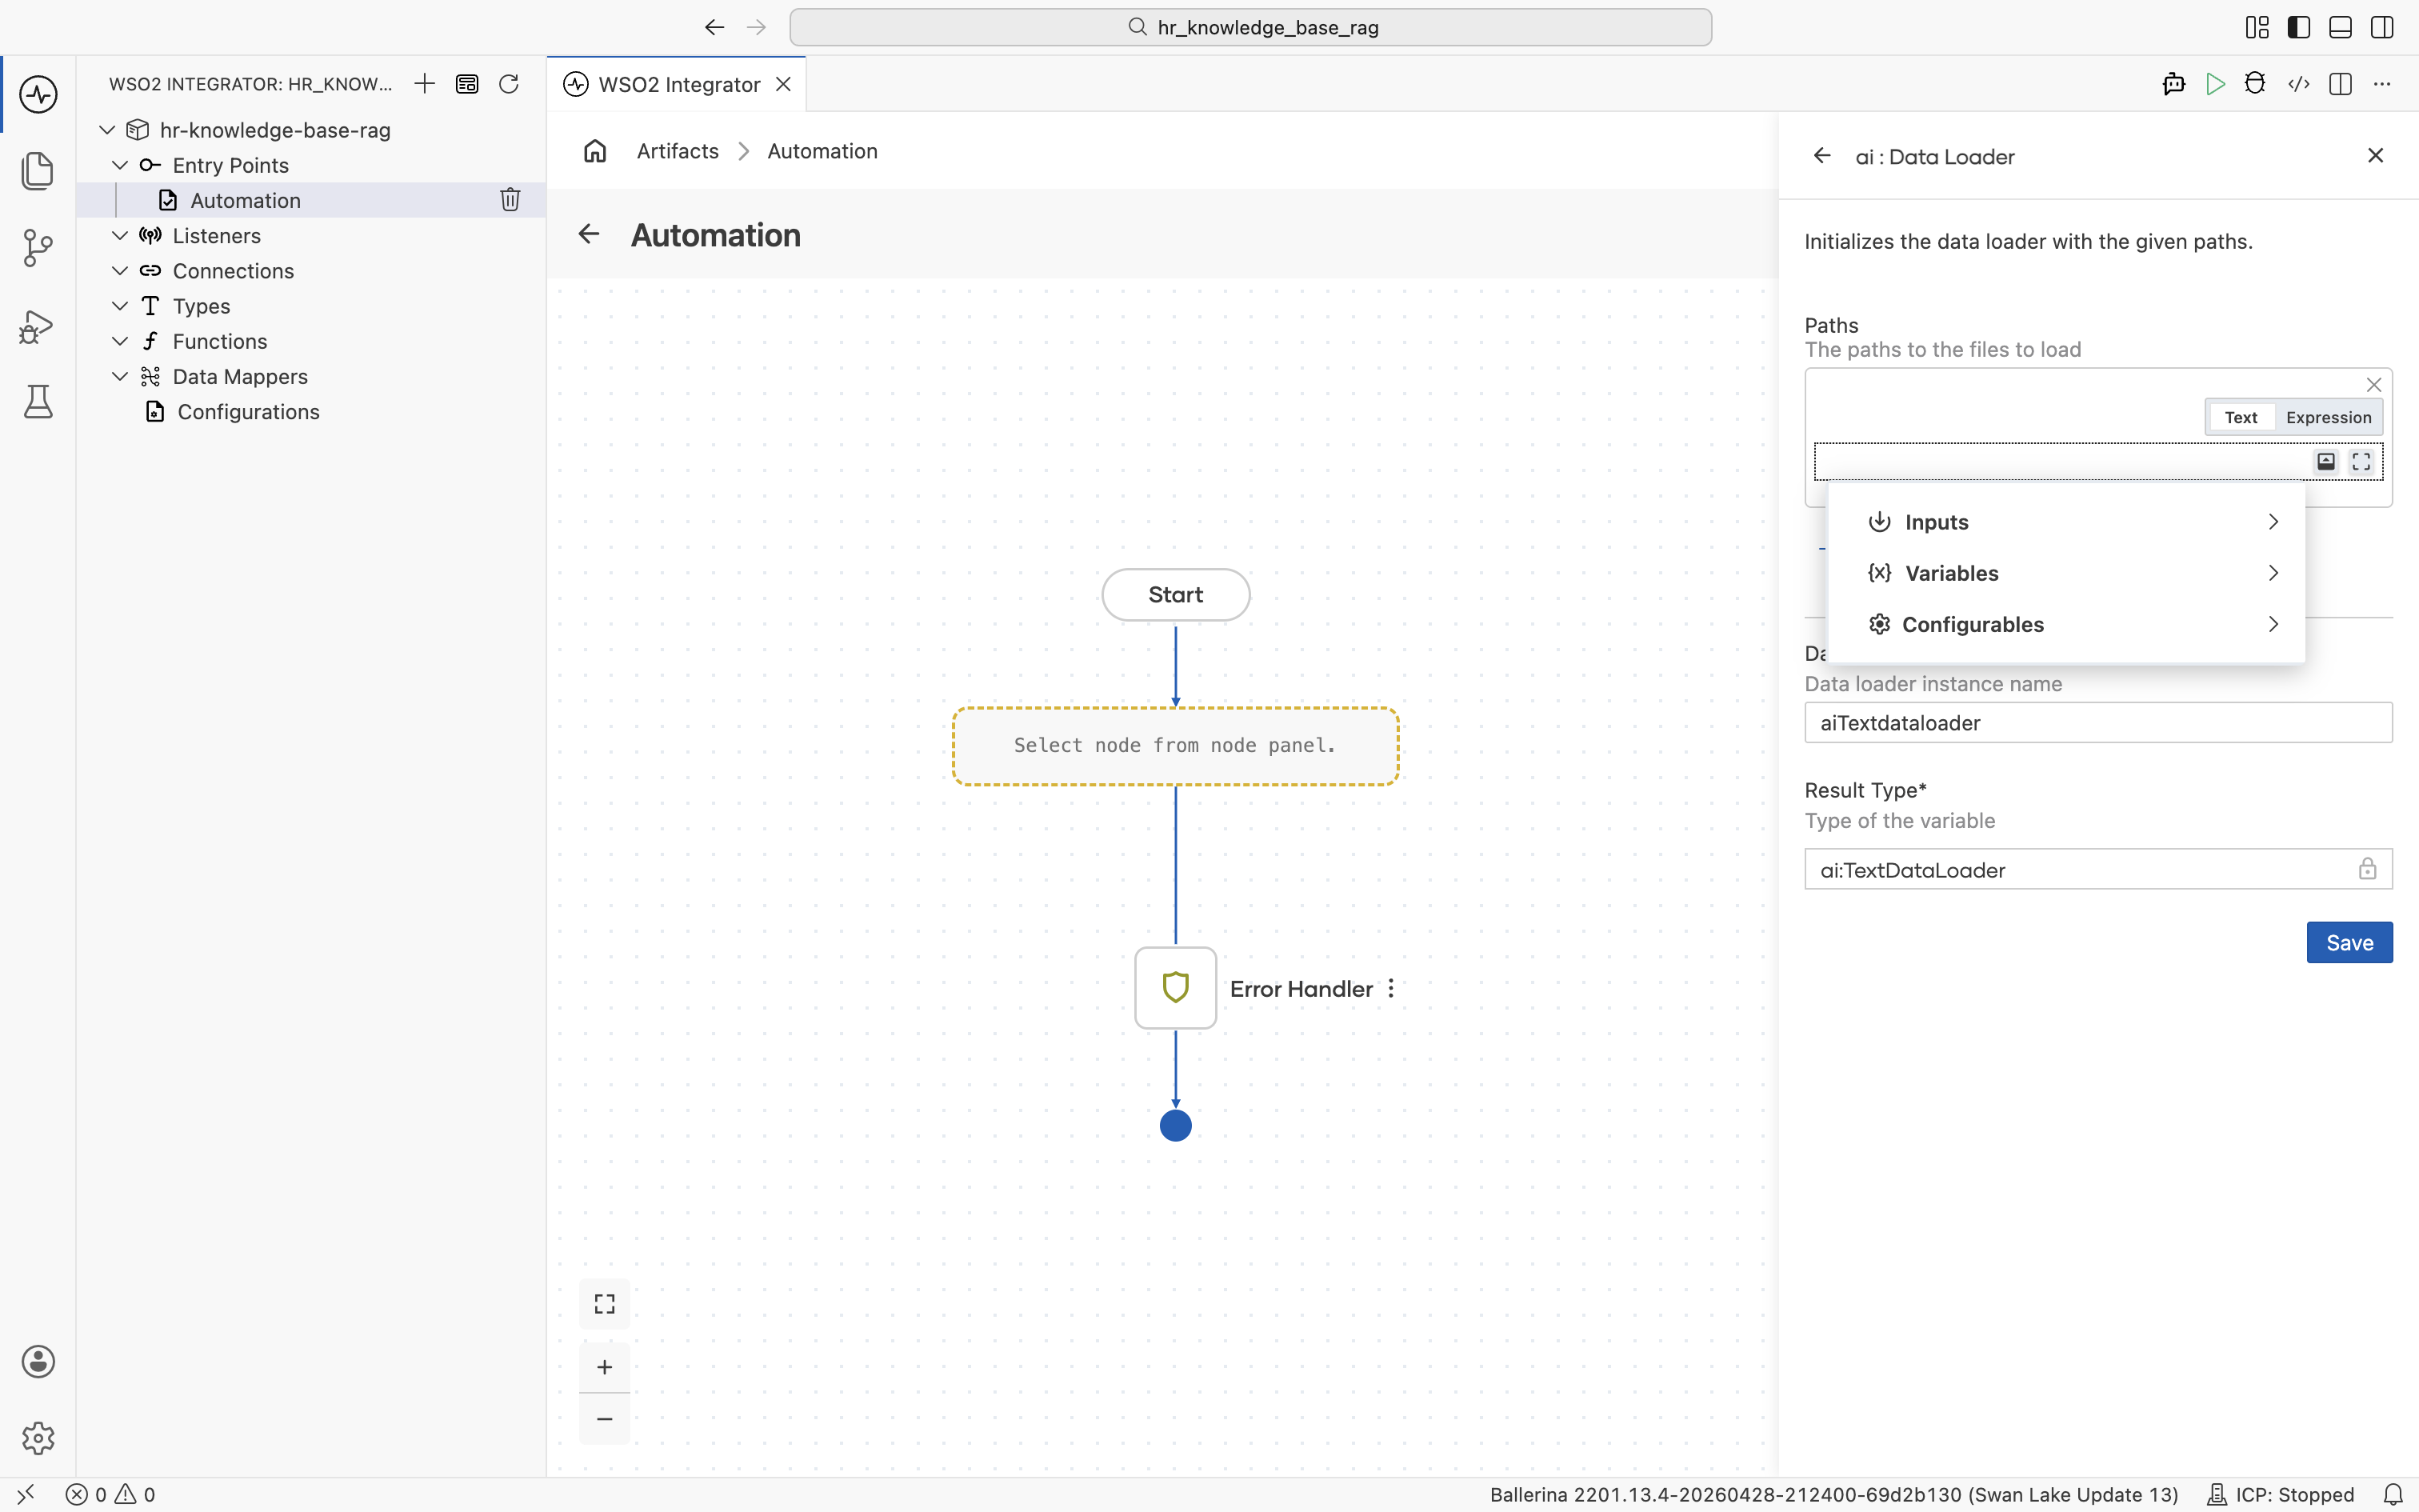Viewport: 2419px width, 1512px height.
Task: Customize layout icon in title bar
Action: pyautogui.click(x=2257, y=27)
